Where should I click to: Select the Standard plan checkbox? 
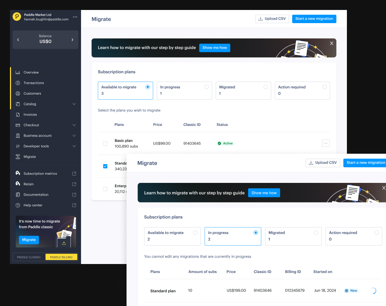tap(105, 166)
